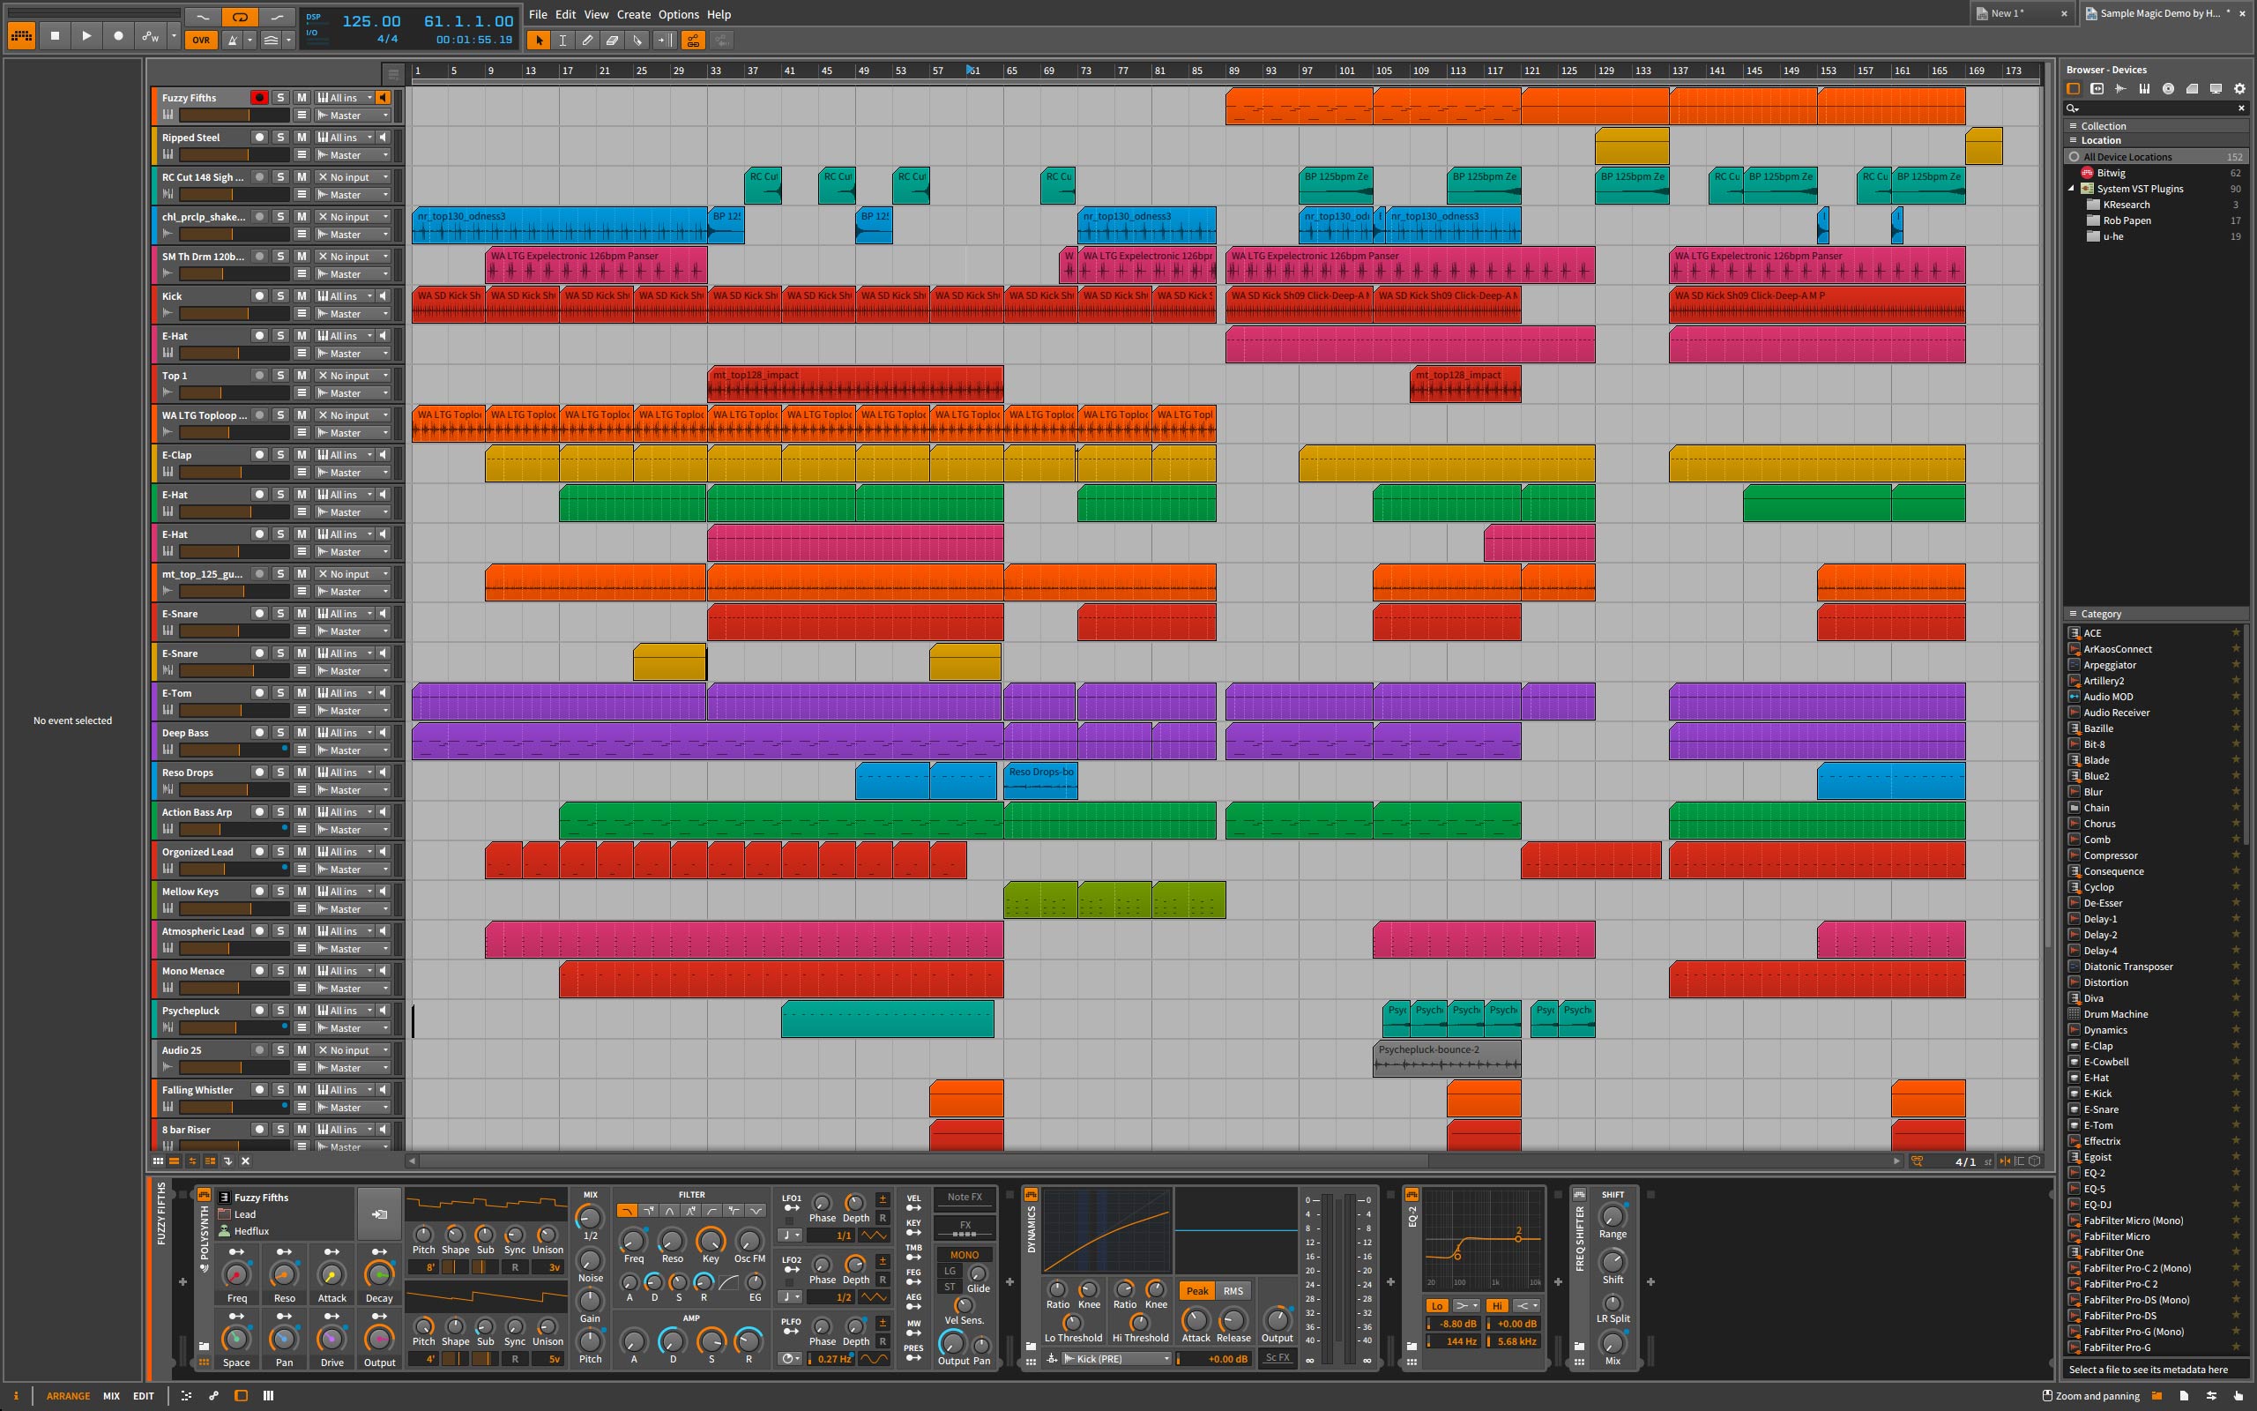Clear the browser search field
The height and width of the screenshot is (1411, 2257).
click(x=2241, y=108)
